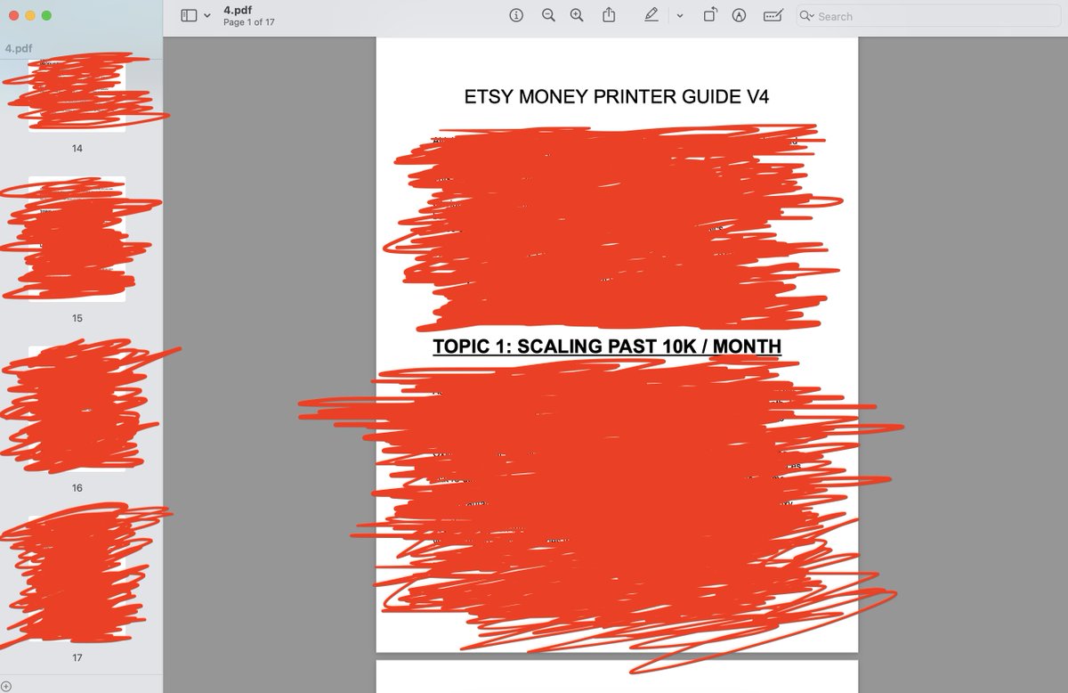Zoom out of the PDF page
Image resolution: width=1068 pixels, height=693 pixels.
pyautogui.click(x=548, y=15)
